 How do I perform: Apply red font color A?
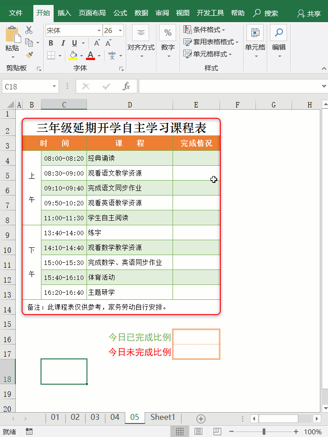(x=91, y=55)
